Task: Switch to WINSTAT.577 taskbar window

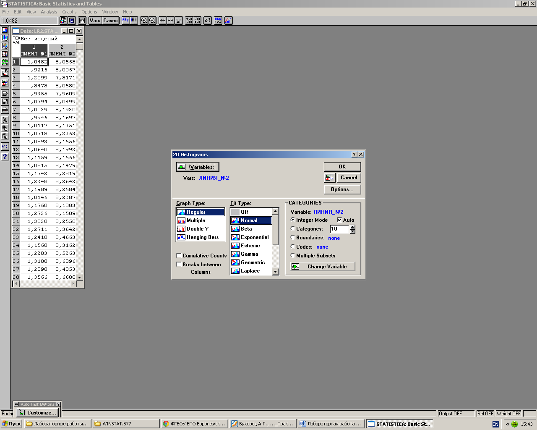Action: tap(126, 424)
